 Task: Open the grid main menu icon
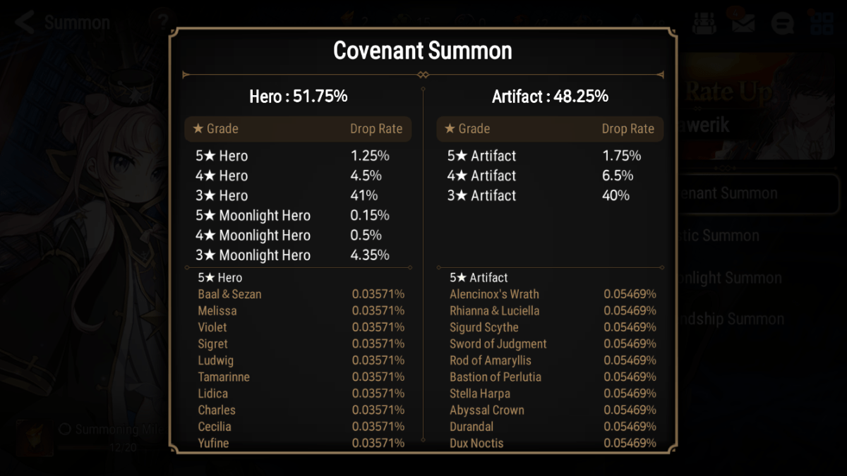tap(821, 23)
